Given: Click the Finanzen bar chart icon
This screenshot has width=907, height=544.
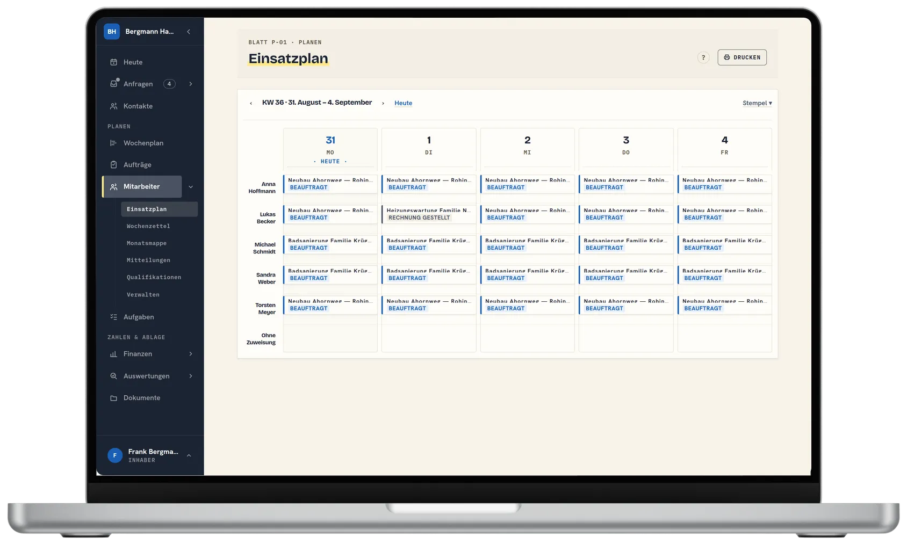Looking at the screenshot, I should point(113,354).
